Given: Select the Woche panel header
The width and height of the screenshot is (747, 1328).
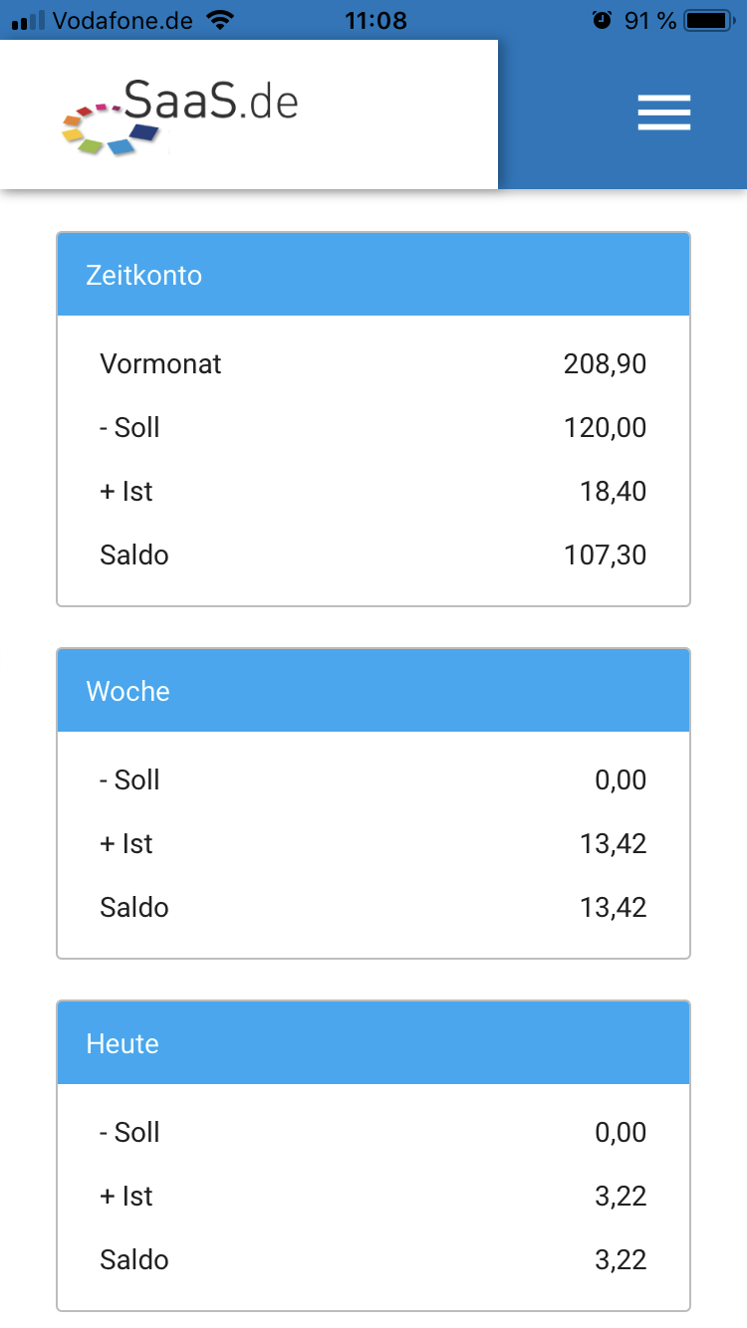Looking at the screenshot, I should [373, 691].
